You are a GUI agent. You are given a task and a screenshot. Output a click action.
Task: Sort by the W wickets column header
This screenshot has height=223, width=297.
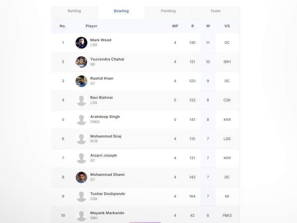point(208,26)
